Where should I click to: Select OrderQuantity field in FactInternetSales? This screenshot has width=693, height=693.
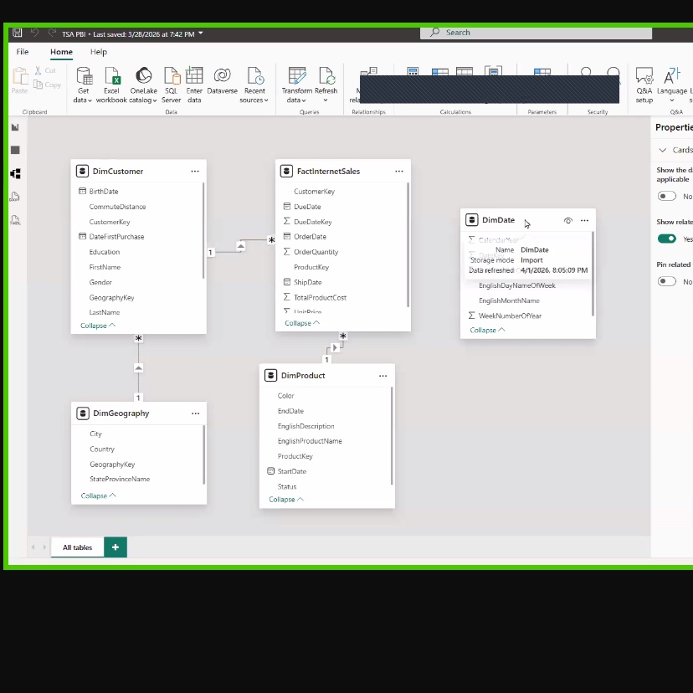coord(316,252)
